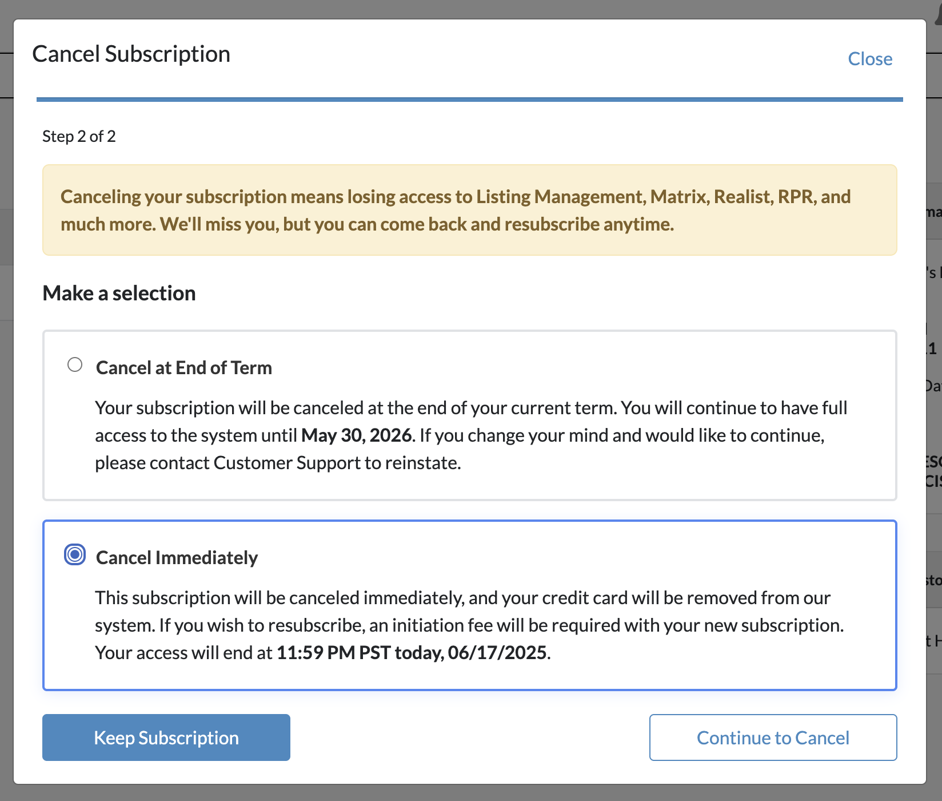The image size is (942, 801).
Task: Click the Step 2 of 2 indicator
Action: [x=79, y=136]
